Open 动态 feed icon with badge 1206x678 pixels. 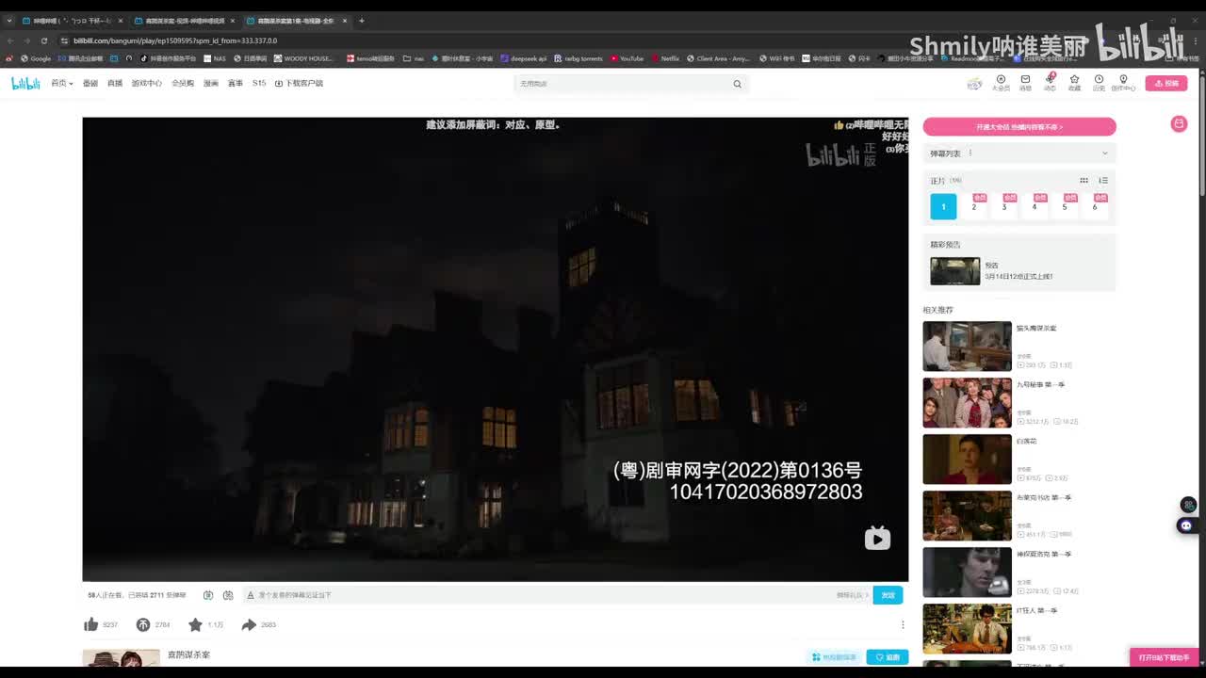[1050, 83]
